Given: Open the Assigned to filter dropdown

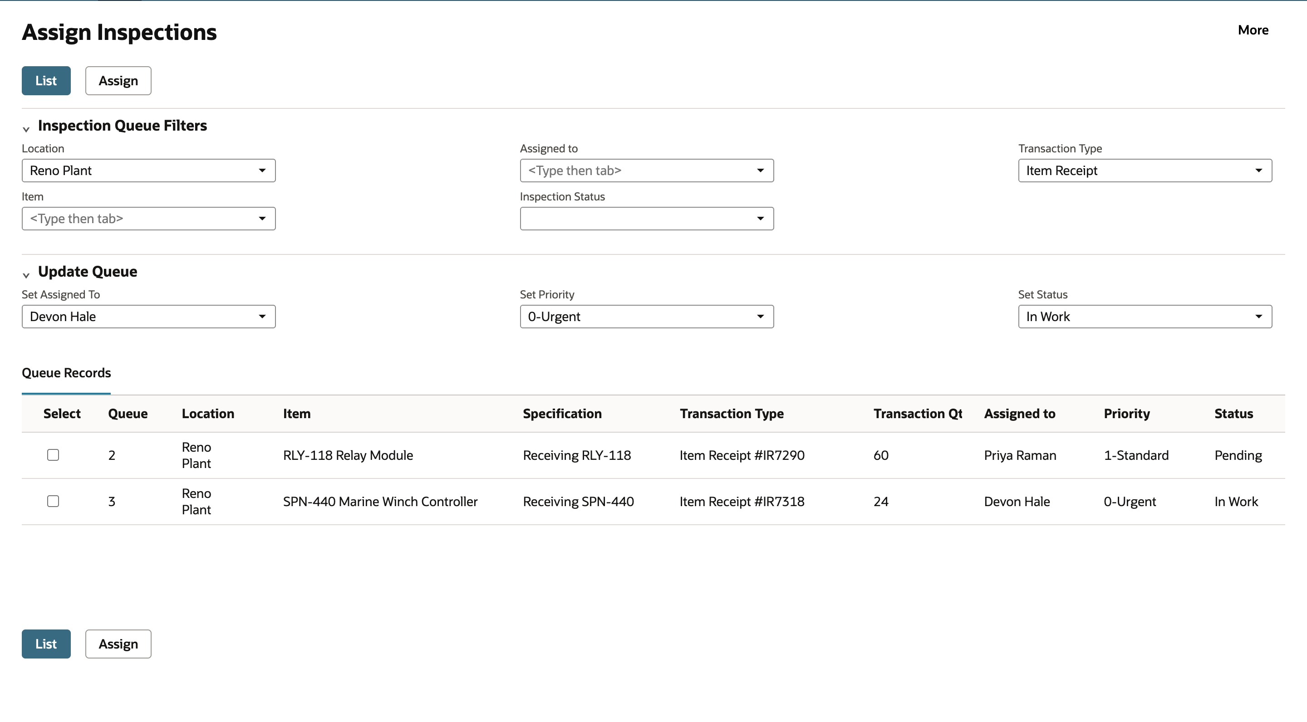Looking at the screenshot, I should (x=647, y=171).
